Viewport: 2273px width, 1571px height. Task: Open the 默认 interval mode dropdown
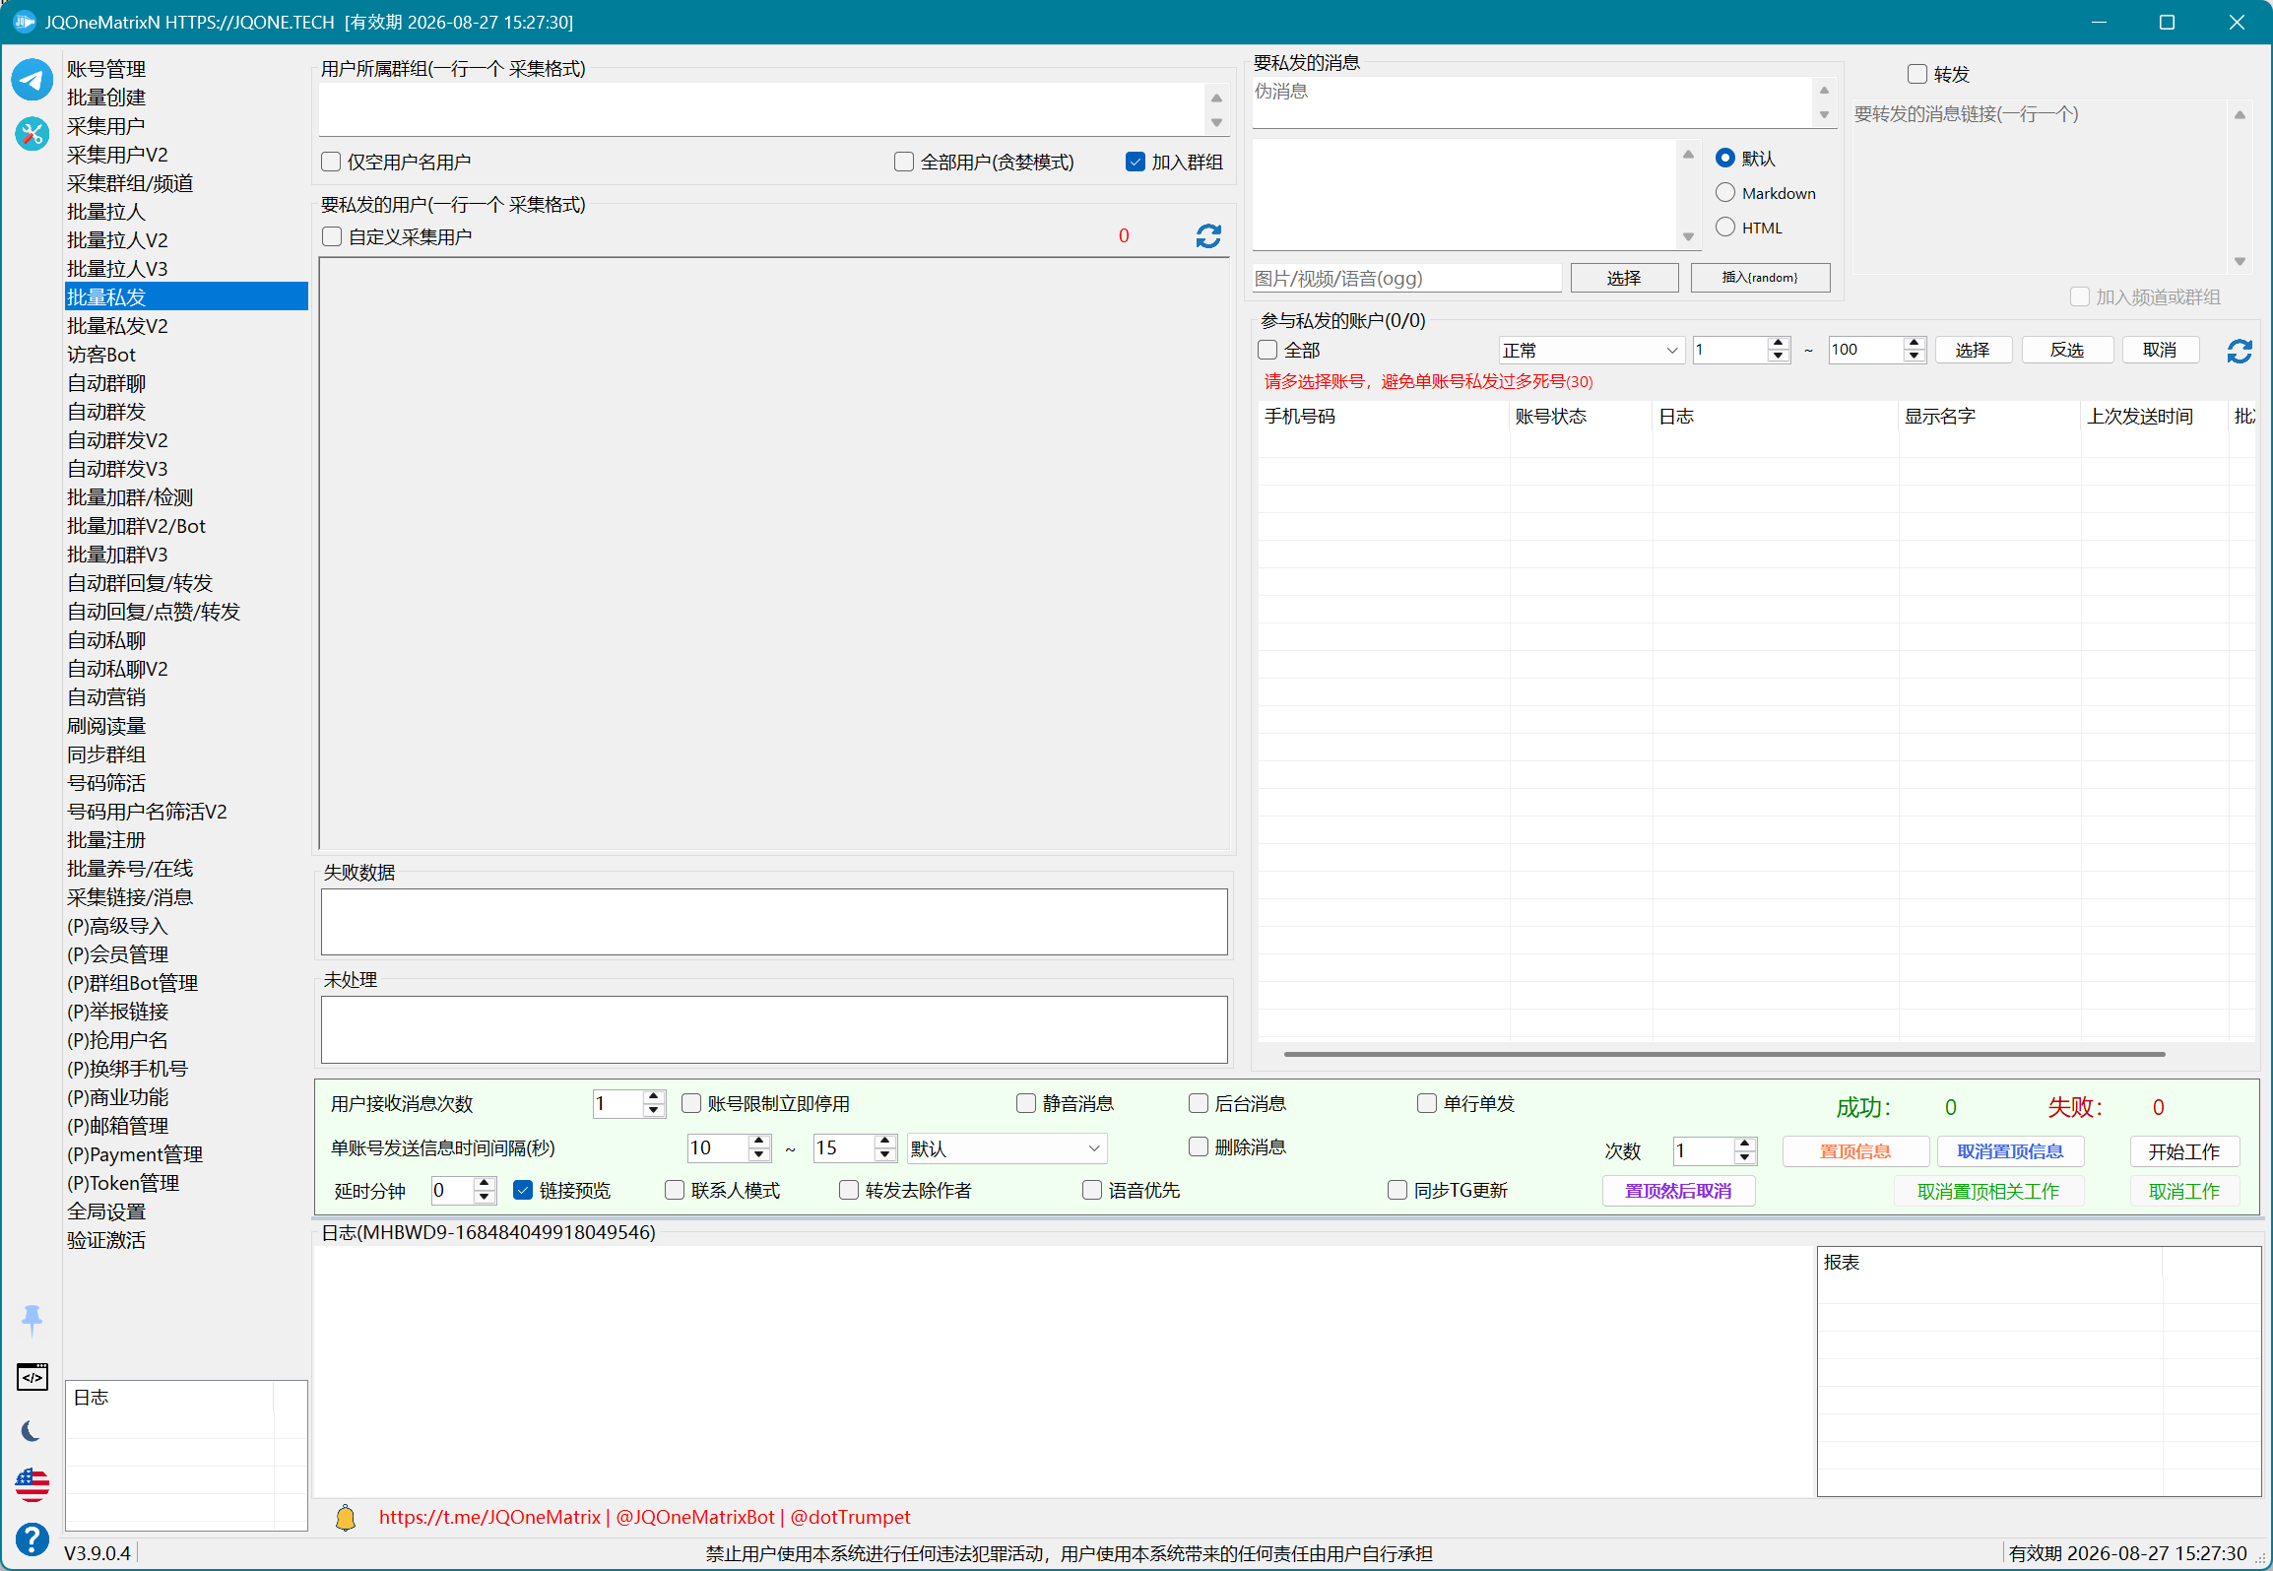click(1007, 1148)
